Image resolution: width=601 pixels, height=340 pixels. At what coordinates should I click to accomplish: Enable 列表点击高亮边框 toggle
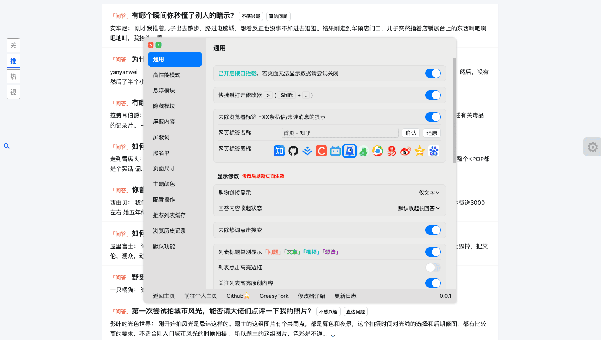(433, 267)
